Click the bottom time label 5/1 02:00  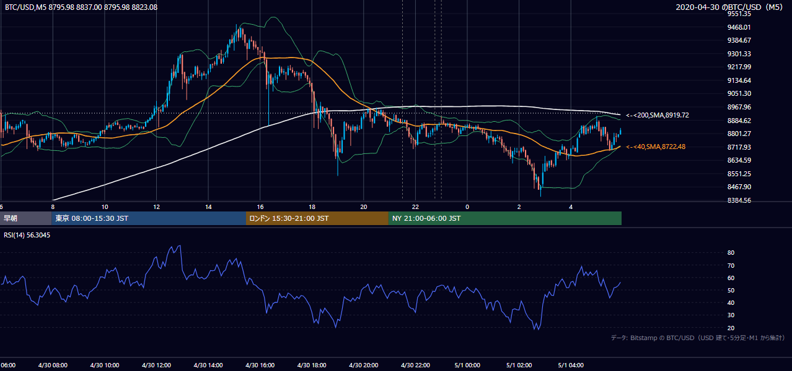[519, 365]
